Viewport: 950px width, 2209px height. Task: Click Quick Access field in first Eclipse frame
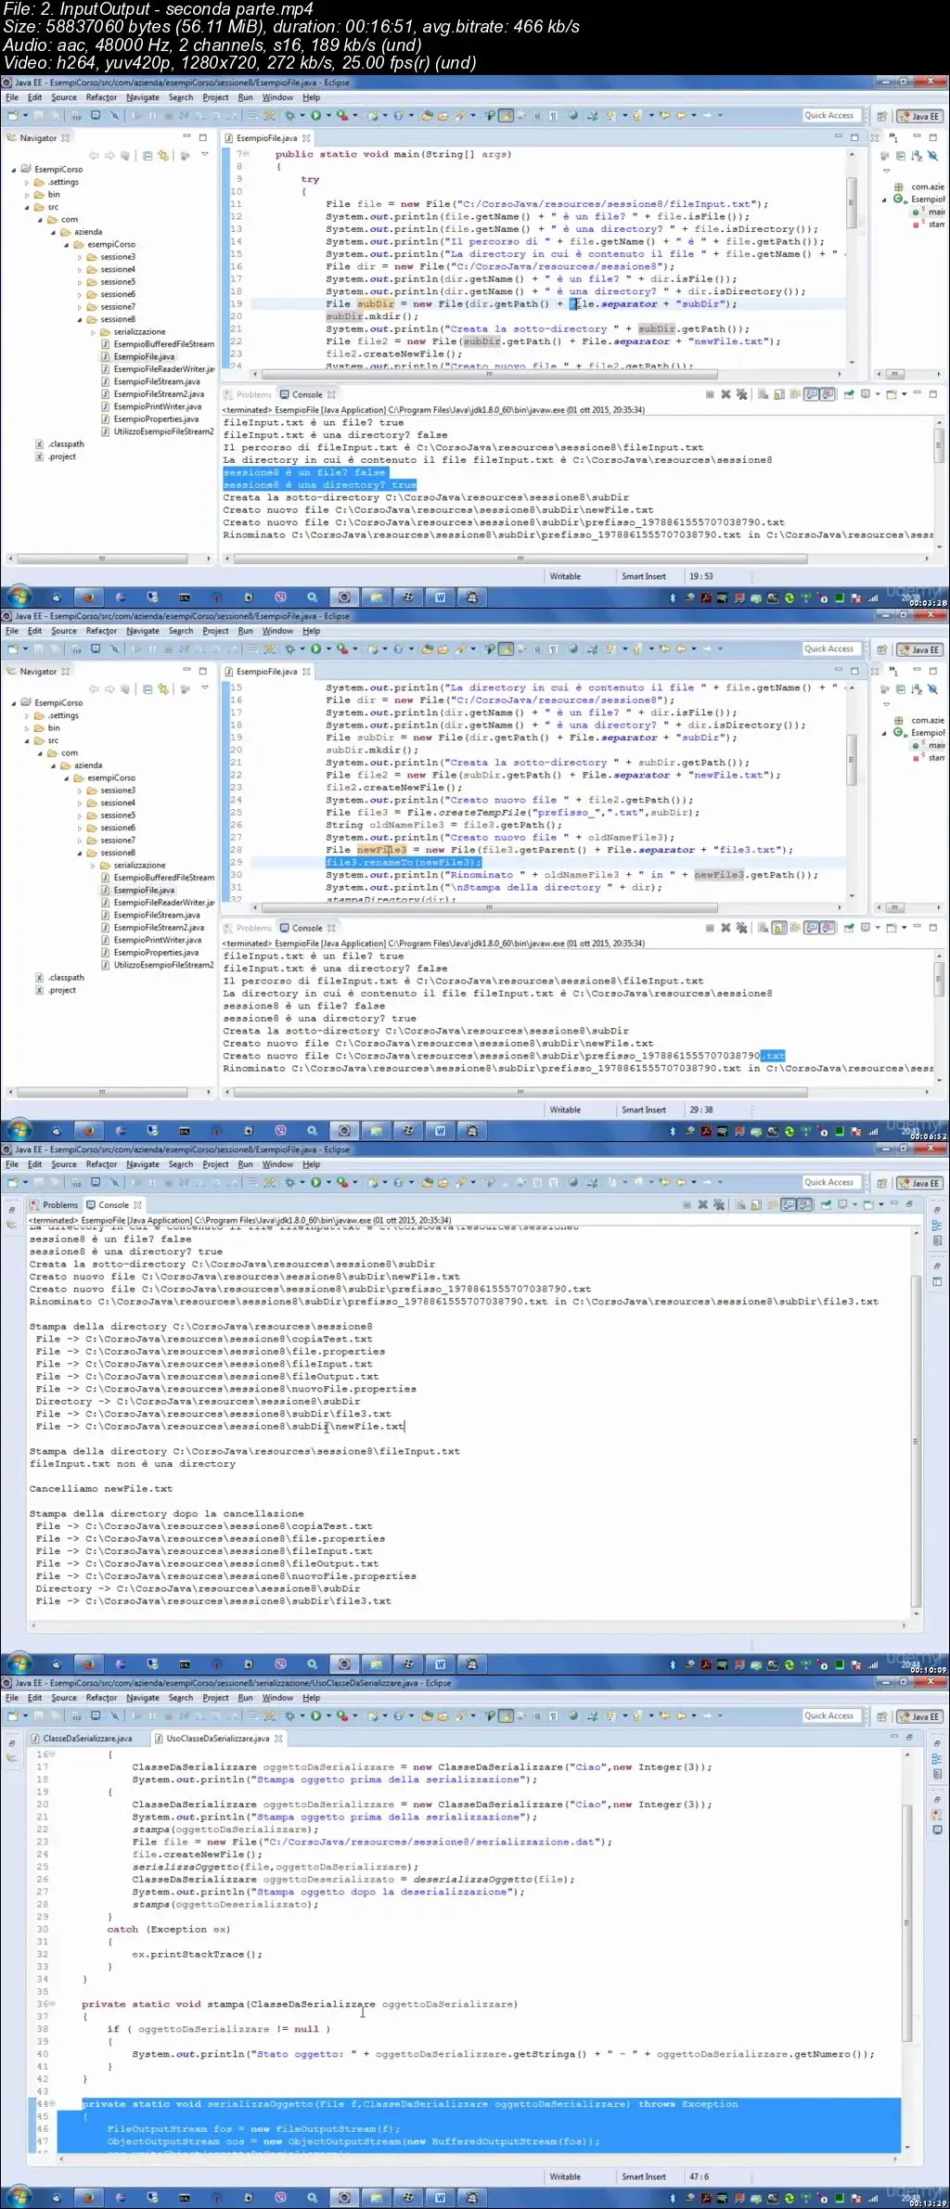coord(830,116)
